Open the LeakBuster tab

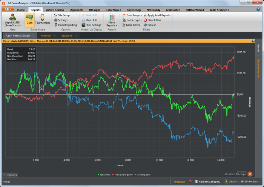click(x=173, y=10)
